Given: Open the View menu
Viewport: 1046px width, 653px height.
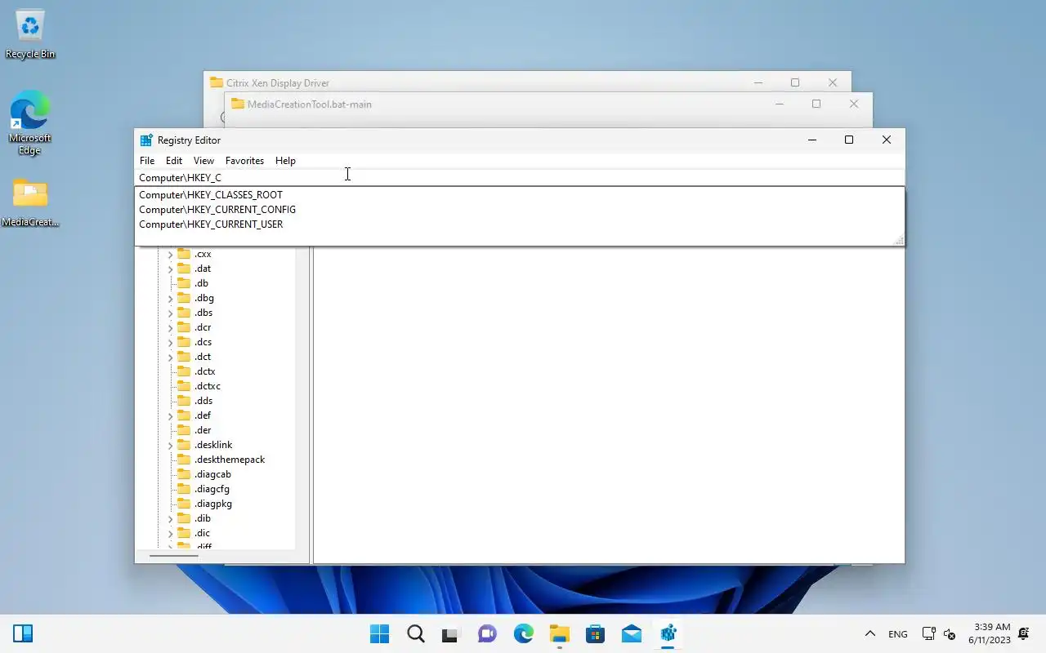Looking at the screenshot, I should point(203,161).
